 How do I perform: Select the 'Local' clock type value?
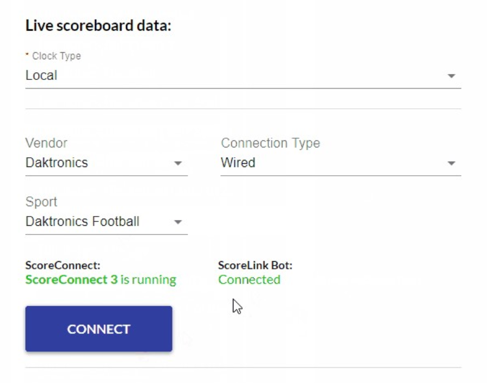41,76
